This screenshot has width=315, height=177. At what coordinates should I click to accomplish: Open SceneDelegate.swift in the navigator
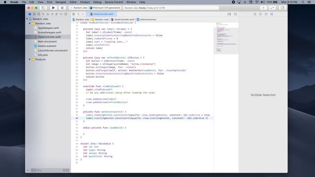point(49,32)
